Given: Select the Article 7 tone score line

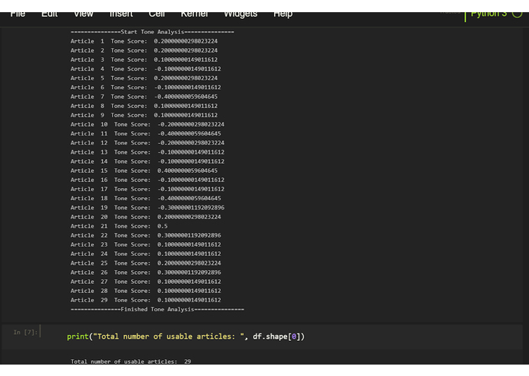Looking at the screenshot, I should click(x=144, y=97).
